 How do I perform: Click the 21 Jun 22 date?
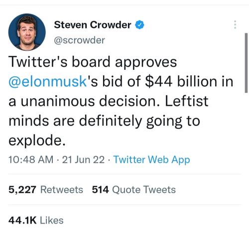click(83, 160)
